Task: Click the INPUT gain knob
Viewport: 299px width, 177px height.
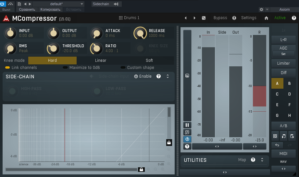Action: pyautogui.click(x=10, y=33)
